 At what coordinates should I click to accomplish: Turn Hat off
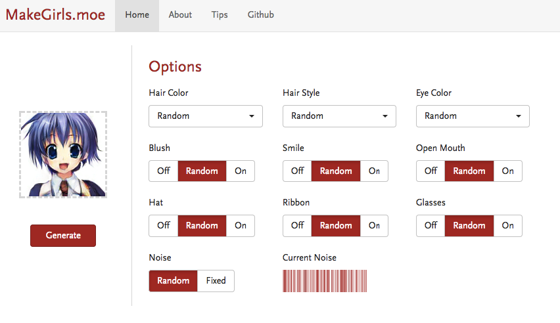point(164,225)
